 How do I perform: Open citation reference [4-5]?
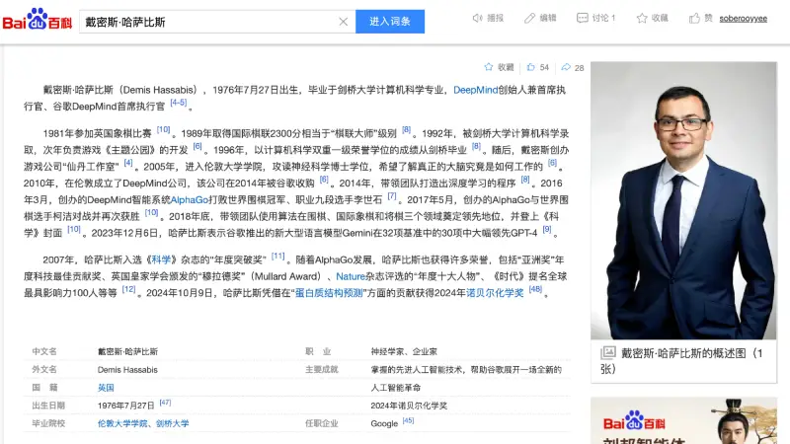pos(179,103)
